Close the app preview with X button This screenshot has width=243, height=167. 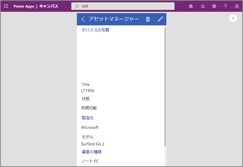[x=233, y=18]
